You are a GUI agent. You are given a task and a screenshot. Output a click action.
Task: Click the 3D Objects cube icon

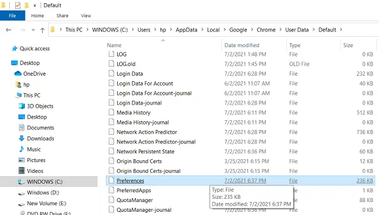pos(22,106)
